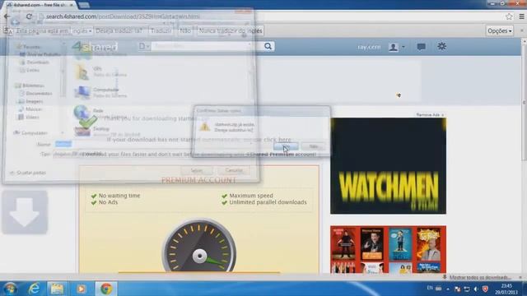Click the on-screen keyboard icon in the tray
Screen dimensions: 527x296
(x=439, y=289)
